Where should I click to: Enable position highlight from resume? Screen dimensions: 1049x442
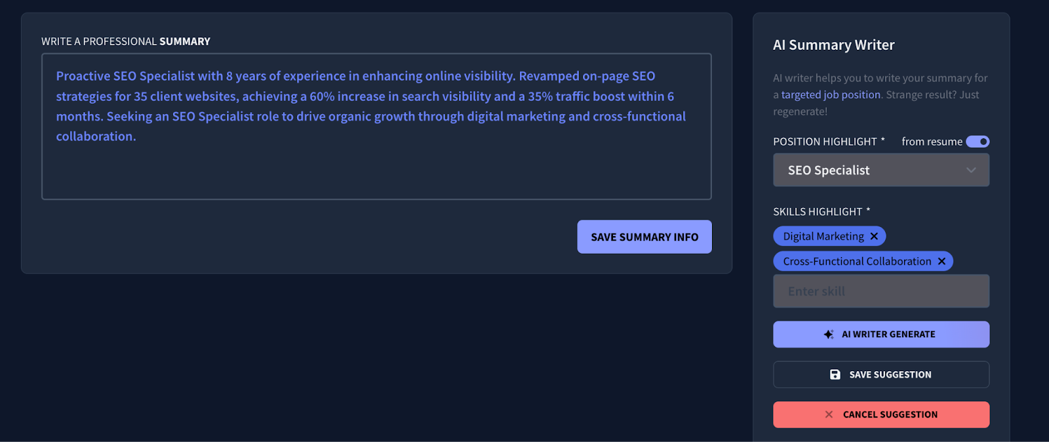978,141
